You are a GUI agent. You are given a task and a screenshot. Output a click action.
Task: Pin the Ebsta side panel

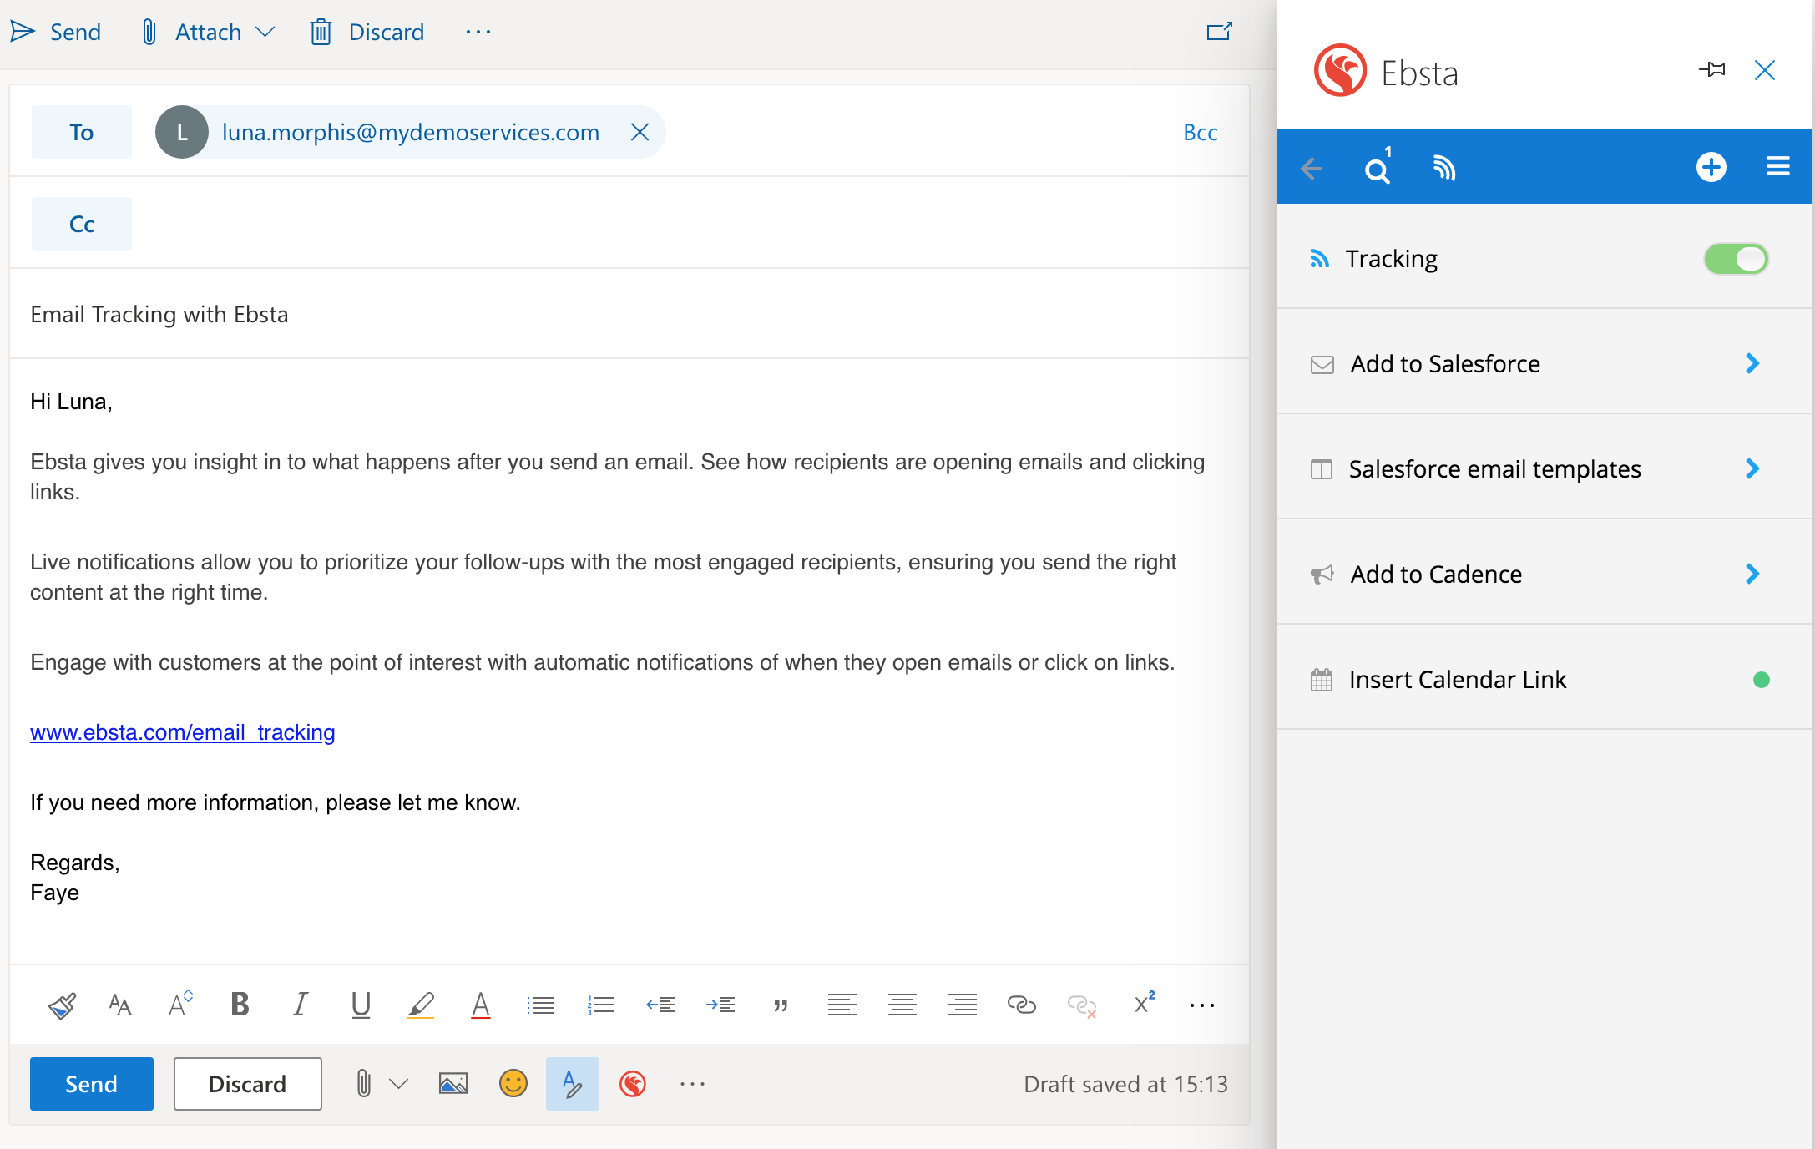pos(1711,70)
